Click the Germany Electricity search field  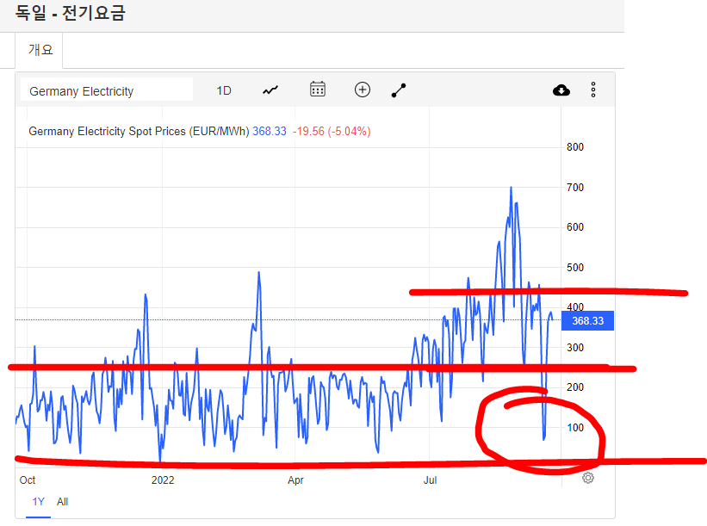point(107,90)
